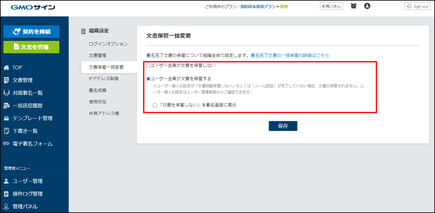The image size is (435, 213).
Task: Click the 電子署名フォーム link icon
Action: point(6,144)
